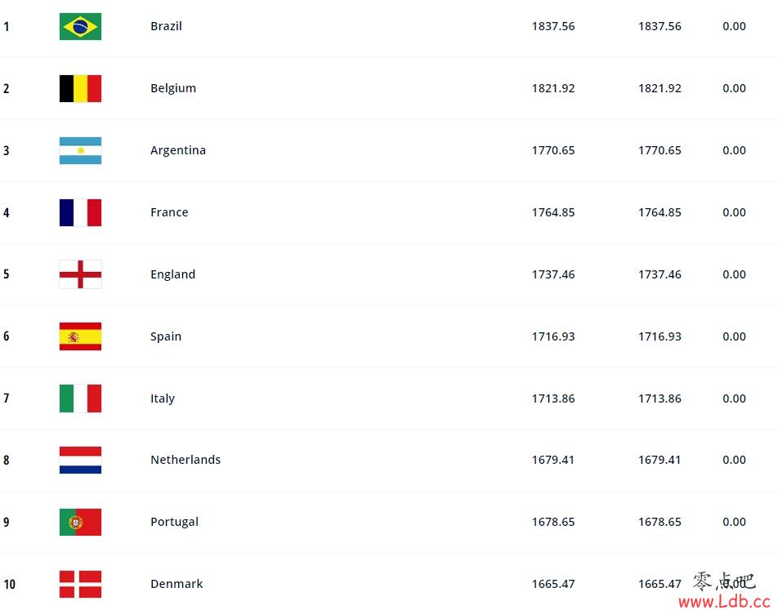778x610 pixels.
Task: Select the England team name
Action: pyautogui.click(x=172, y=274)
